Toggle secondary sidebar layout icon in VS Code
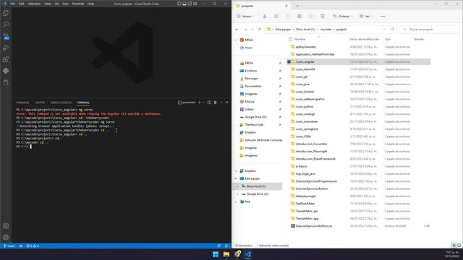 [190, 4]
